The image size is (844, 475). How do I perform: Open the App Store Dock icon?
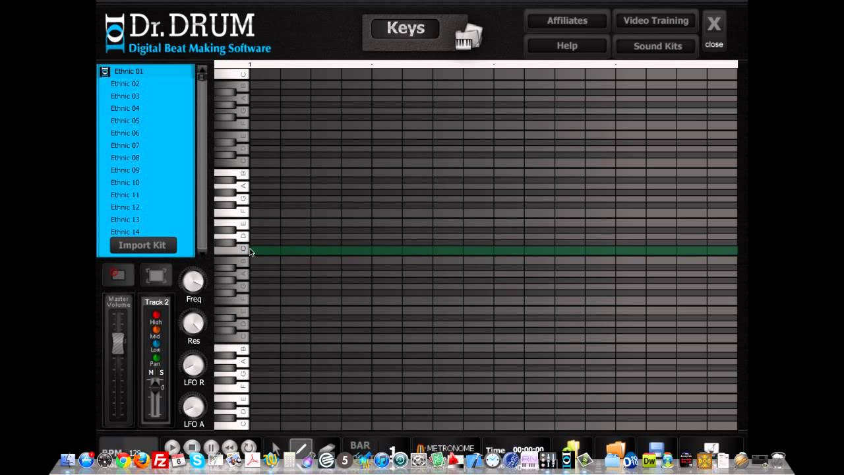click(86, 459)
